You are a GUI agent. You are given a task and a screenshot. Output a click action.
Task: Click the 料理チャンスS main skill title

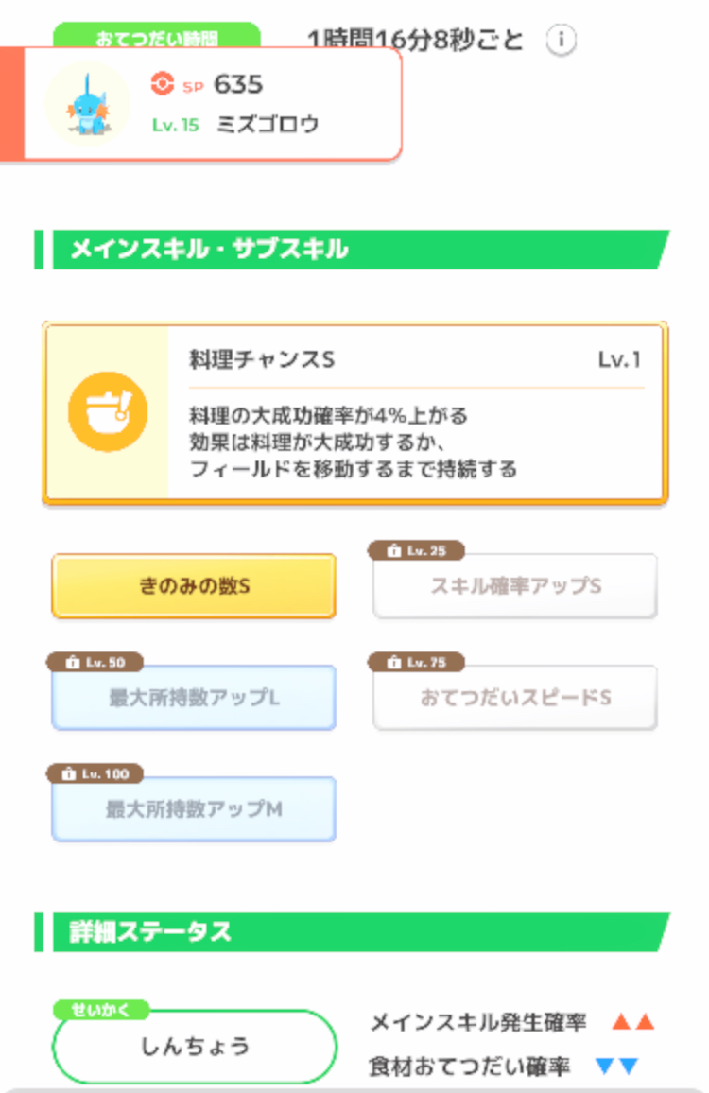tap(262, 360)
